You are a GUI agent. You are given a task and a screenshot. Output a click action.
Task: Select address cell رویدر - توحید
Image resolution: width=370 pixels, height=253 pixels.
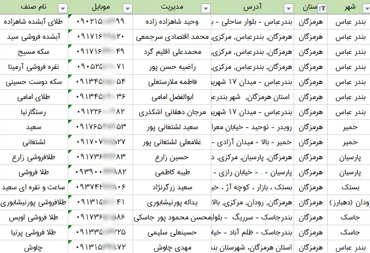tap(252, 127)
